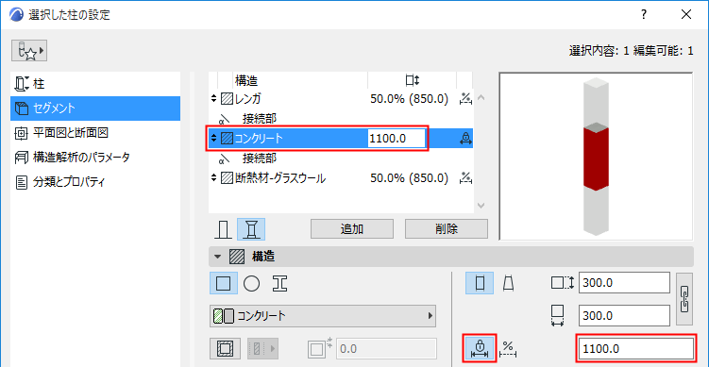Open the 分類とプロパティ settings page
The width and height of the screenshot is (709, 367).
click(x=95, y=182)
